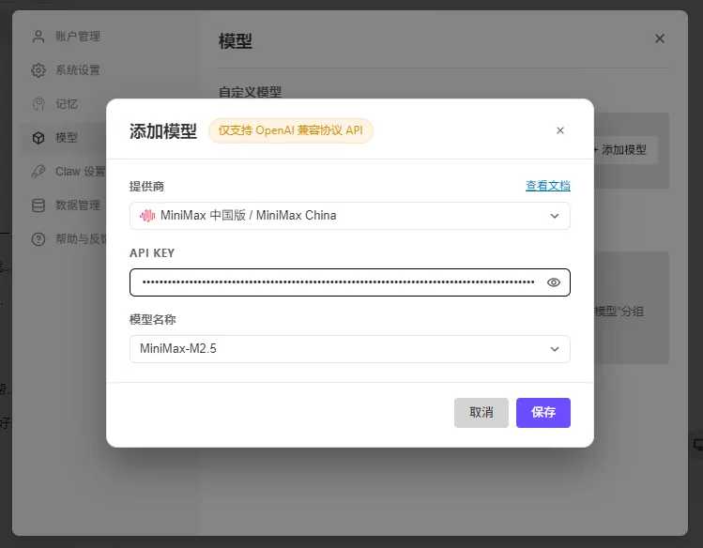This screenshot has height=548, width=703.
Task: Close the 添加模型 dialog
Action: [560, 130]
